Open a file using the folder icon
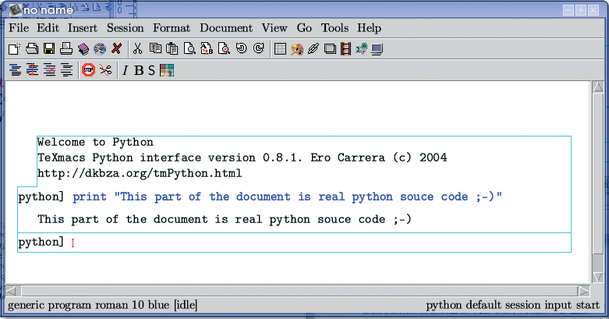This screenshot has height=319, width=609. click(32, 49)
